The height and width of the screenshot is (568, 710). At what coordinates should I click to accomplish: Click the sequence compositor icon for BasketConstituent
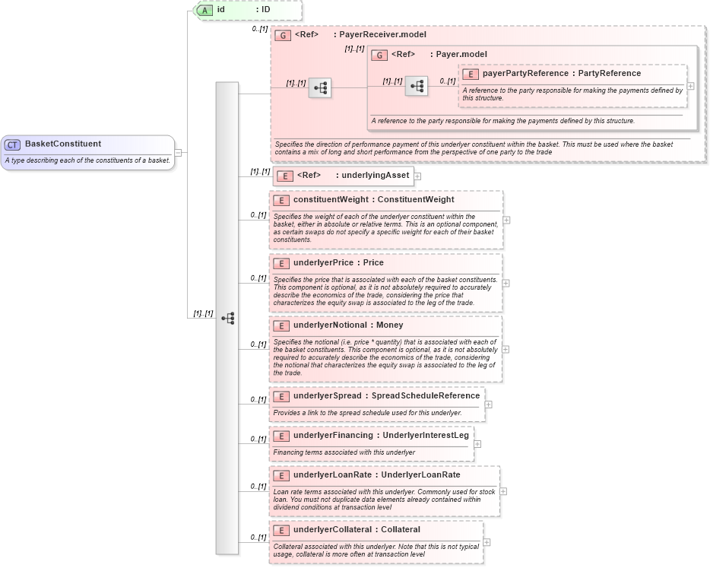(228, 318)
